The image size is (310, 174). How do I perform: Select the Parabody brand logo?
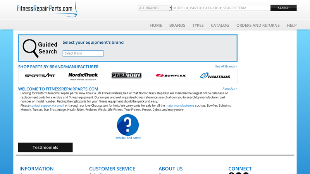pos(126,75)
